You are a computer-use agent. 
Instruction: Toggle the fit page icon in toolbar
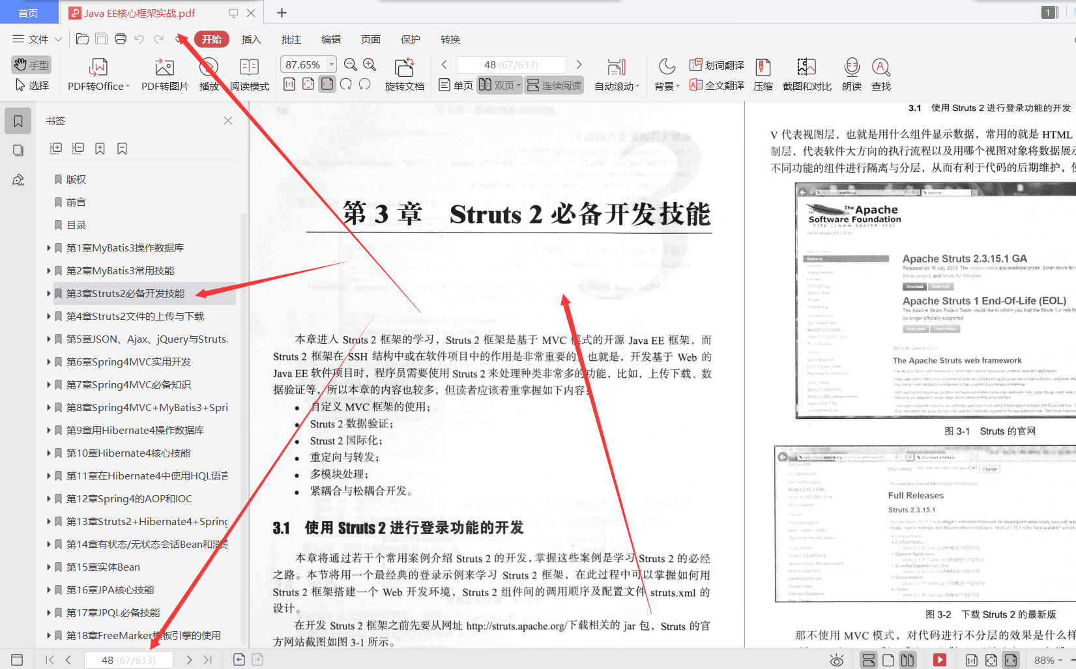pos(308,84)
